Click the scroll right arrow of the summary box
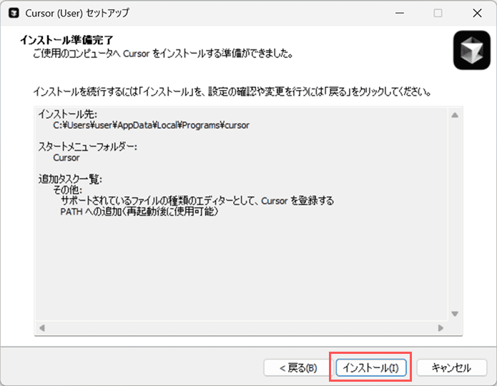Image resolution: width=497 pixels, height=386 pixels. (x=441, y=327)
